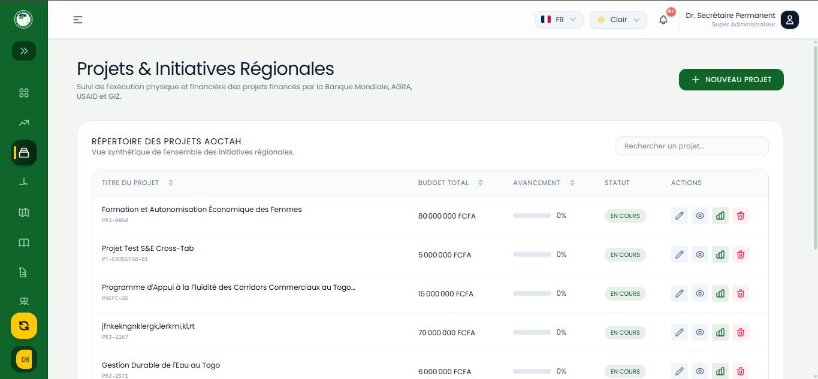Open the Super Administrateur profile avatar
The width and height of the screenshot is (818, 379).
tap(790, 20)
